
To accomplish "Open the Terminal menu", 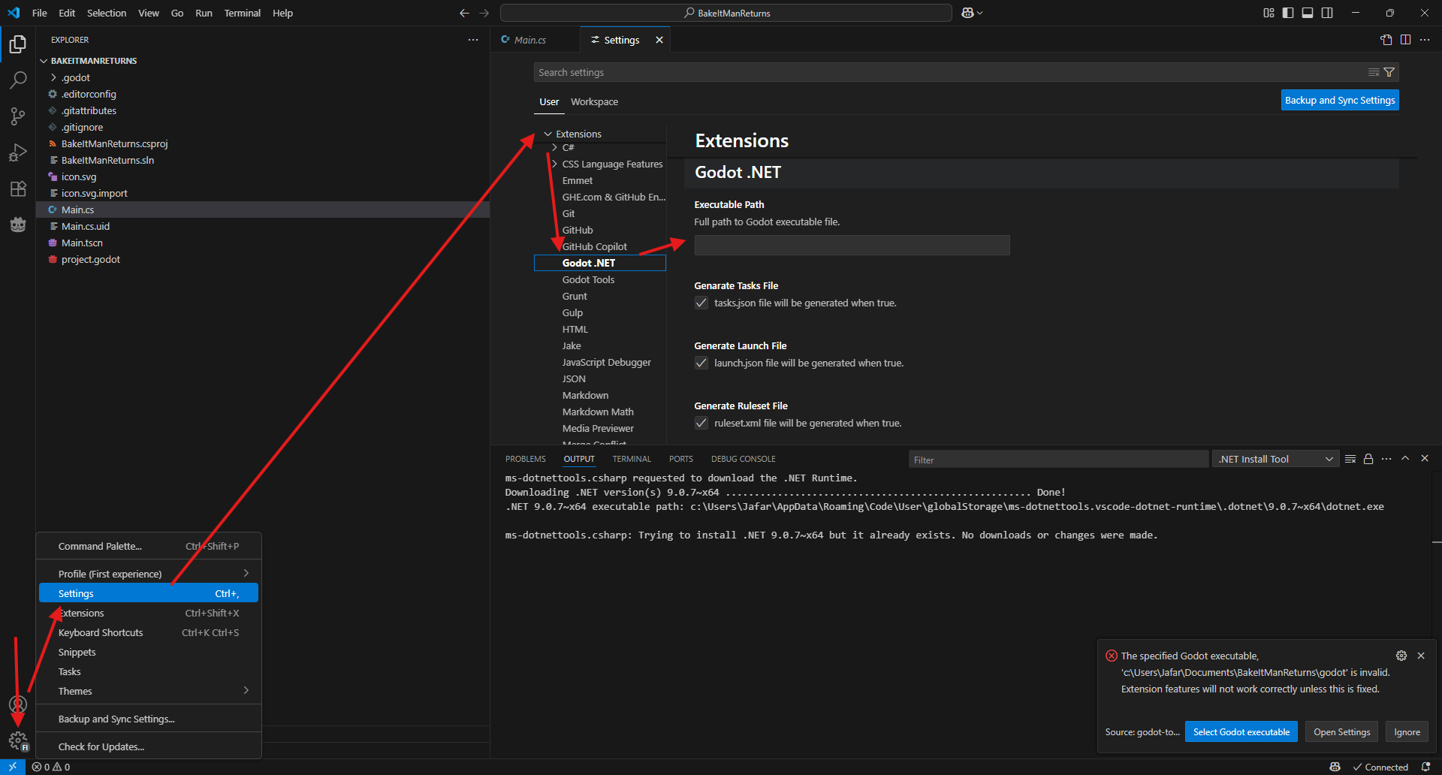I will pos(242,13).
